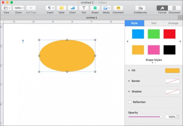Switch to the Text tab
Viewport: 183px width, 126px height.
(x=154, y=23)
